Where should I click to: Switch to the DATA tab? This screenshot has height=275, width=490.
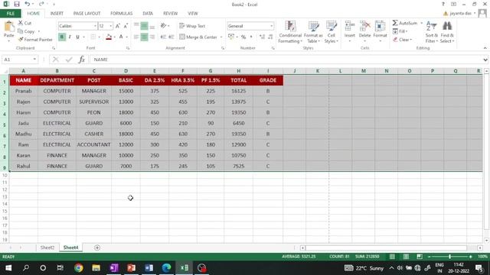pos(148,14)
